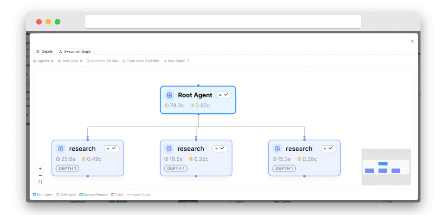The width and height of the screenshot is (446, 215).
Task: Click the Root Agent rectangle in the minimap
Action: (383, 164)
